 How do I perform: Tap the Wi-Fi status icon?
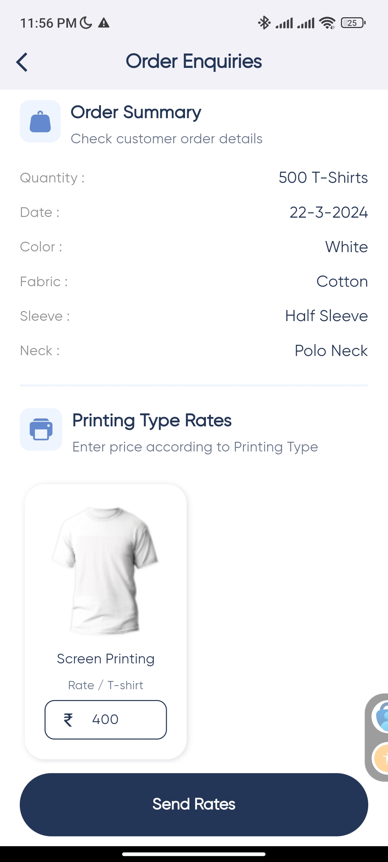point(327,23)
